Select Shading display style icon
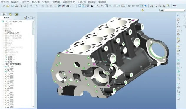The height and width of the screenshot is (109, 186). coord(141,6)
